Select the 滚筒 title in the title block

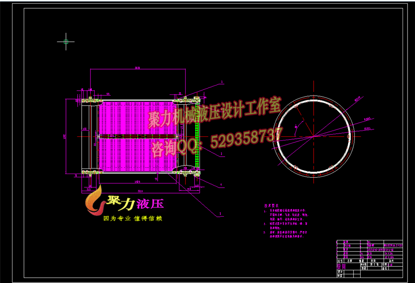(342, 266)
